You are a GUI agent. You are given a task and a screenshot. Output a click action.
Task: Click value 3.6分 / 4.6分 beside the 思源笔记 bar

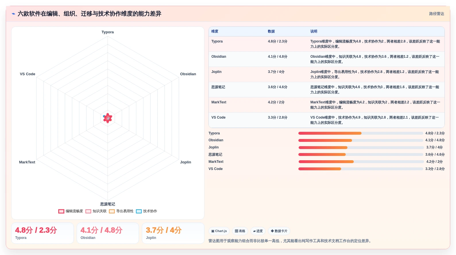tap(435, 154)
